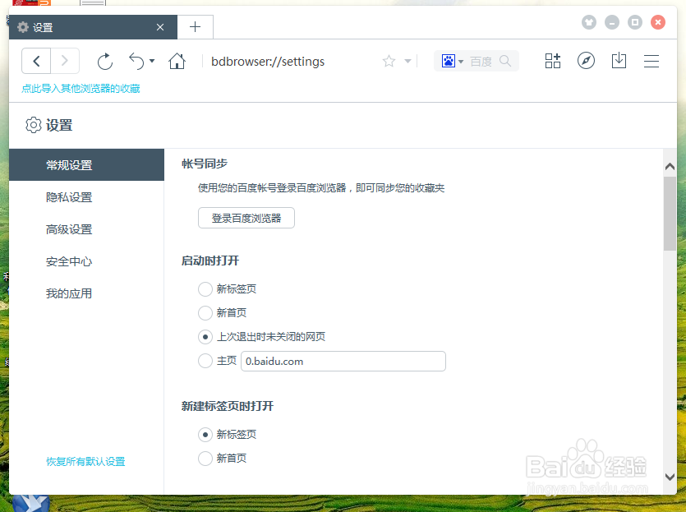Select 新首页 under 新建标签页时打开
Screen dimensions: 686x512
tap(205, 459)
